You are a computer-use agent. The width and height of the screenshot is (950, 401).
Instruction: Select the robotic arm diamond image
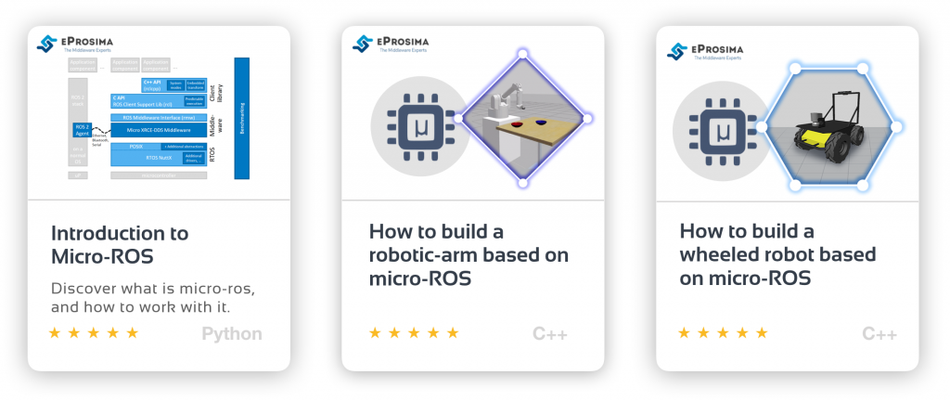coord(523,119)
